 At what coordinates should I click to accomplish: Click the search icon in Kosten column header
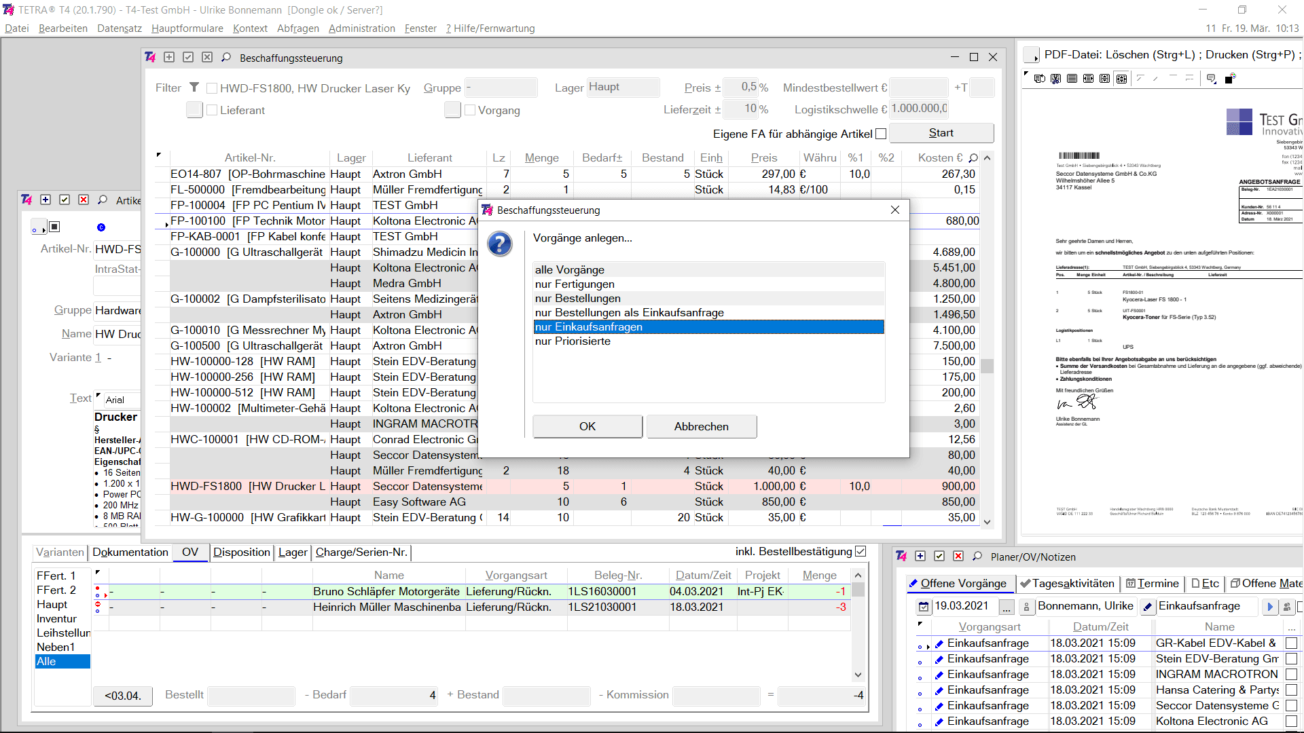click(973, 157)
